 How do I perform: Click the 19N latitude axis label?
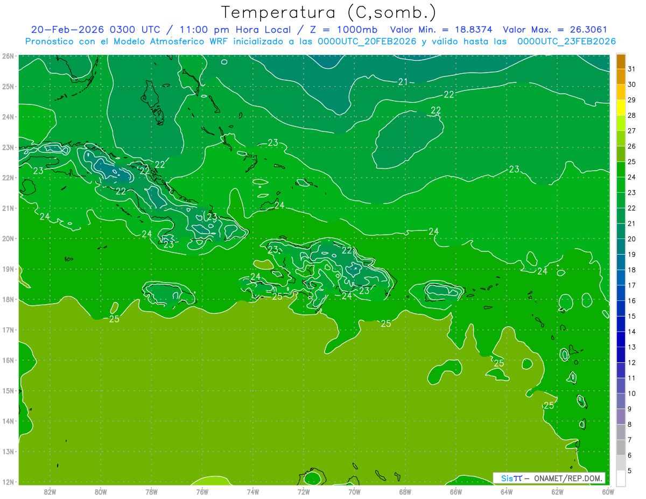pyautogui.click(x=8, y=269)
